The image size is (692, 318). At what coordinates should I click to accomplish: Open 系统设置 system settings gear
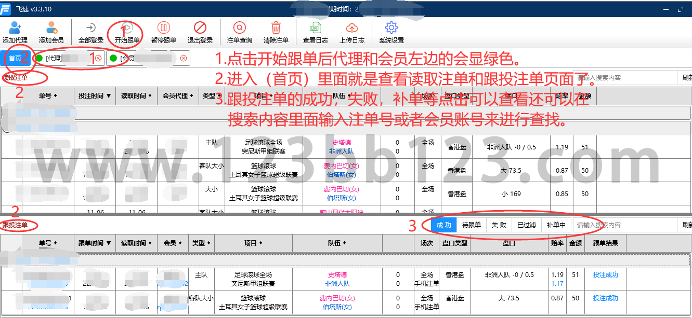pyautogui.click(x=391, y=28)
